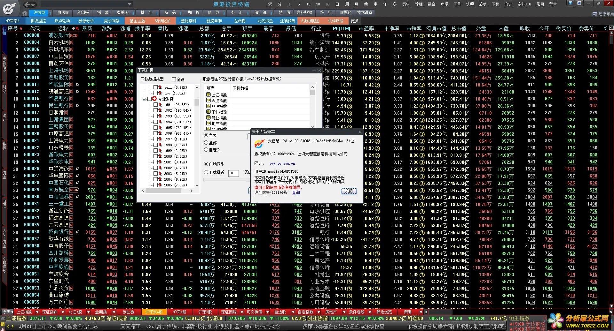
Task: Open the top search box dropdown arrow
Action: (130, 4)
